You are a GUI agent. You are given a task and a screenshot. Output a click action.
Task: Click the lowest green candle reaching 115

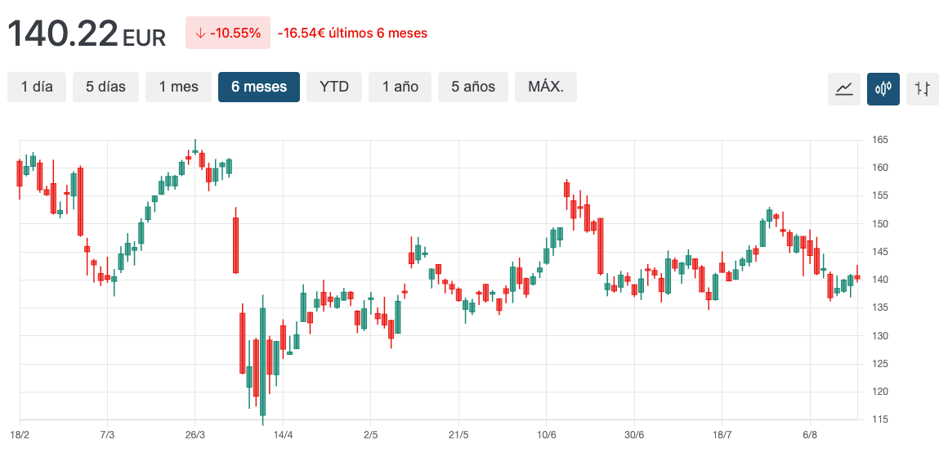[x=262, y=361]
